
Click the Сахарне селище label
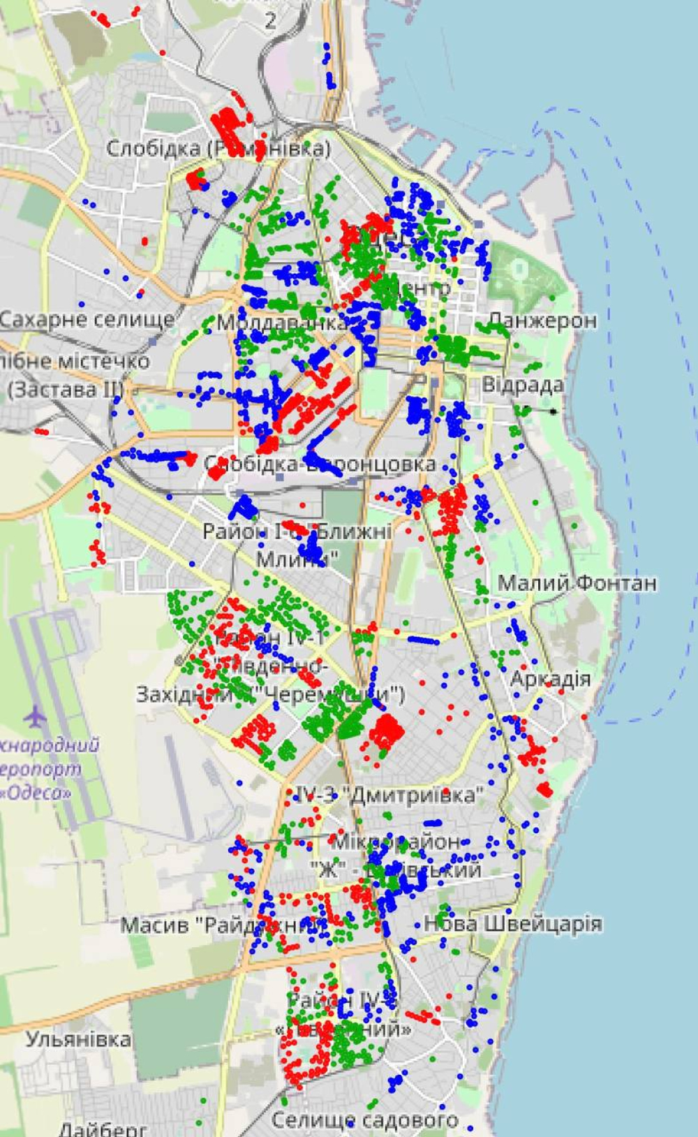tap(87, 321)
